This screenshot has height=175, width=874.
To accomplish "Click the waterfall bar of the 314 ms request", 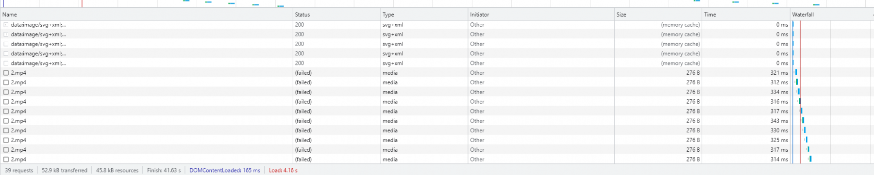I will coord(810,159).
